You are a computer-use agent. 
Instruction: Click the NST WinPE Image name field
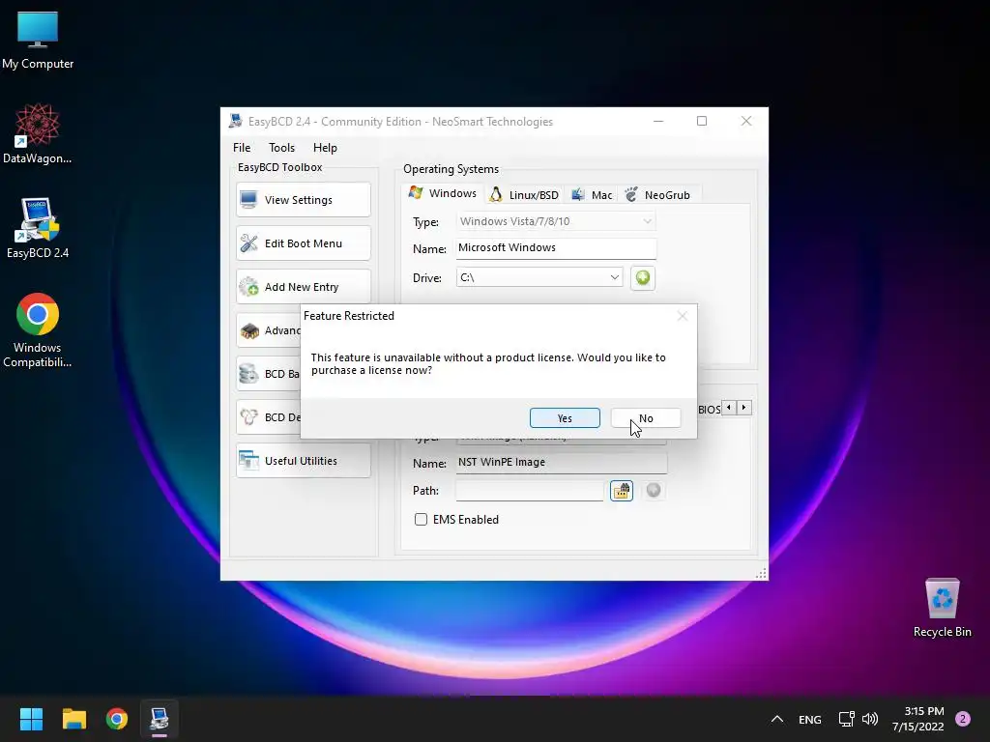tap(561, 463)
